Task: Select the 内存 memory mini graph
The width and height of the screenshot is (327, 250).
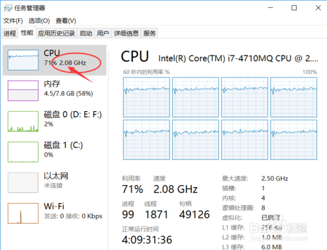Action: [x=23, y=91]
